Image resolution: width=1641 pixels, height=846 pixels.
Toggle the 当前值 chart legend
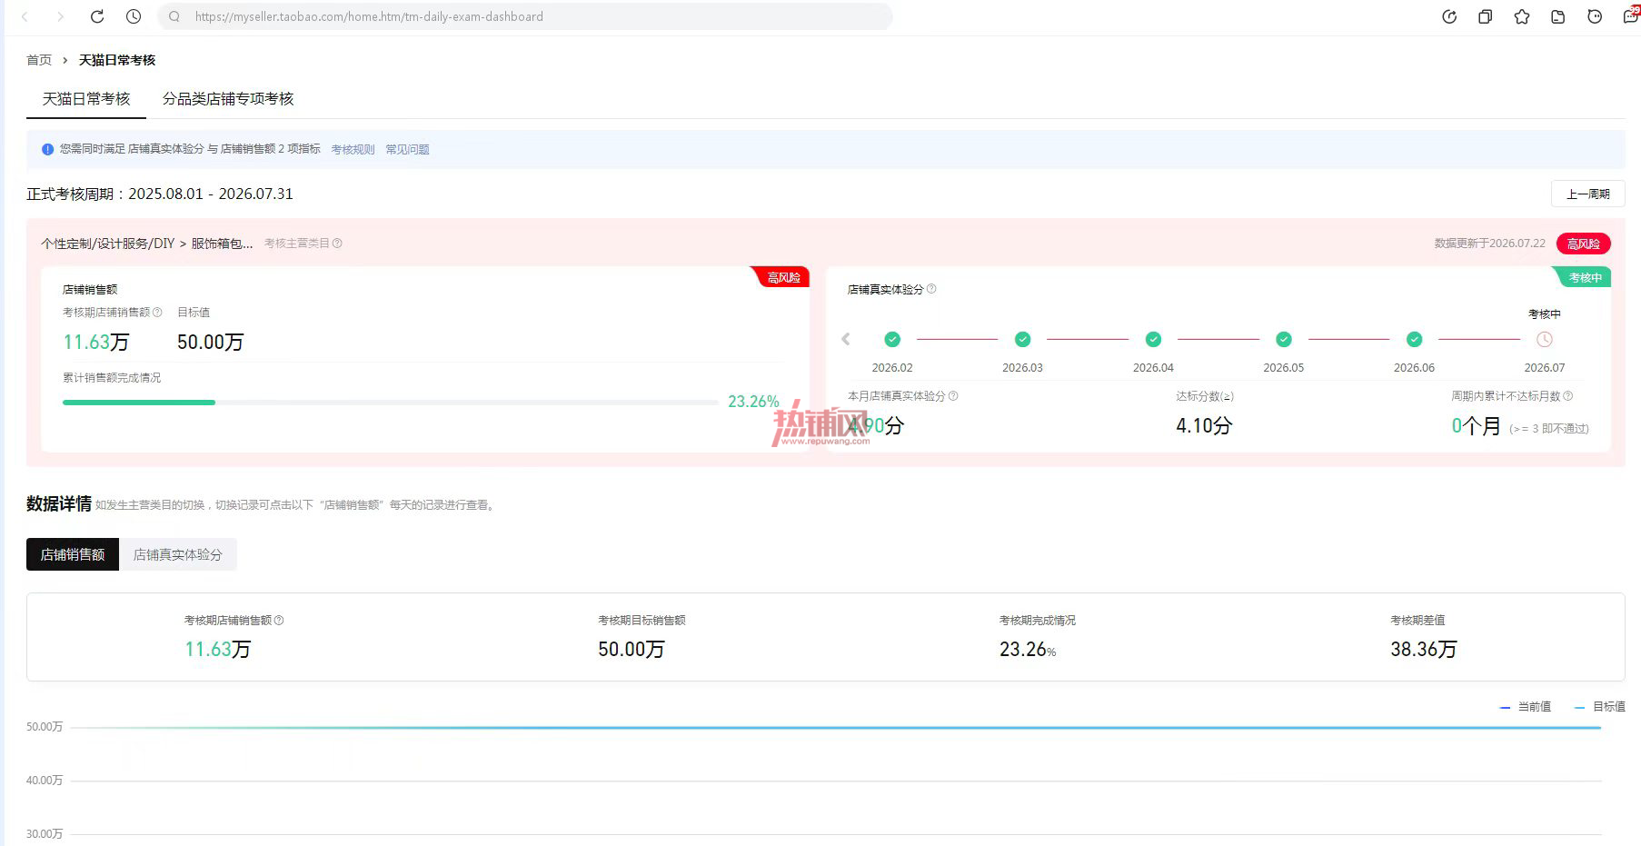(x=1526, y=706)
